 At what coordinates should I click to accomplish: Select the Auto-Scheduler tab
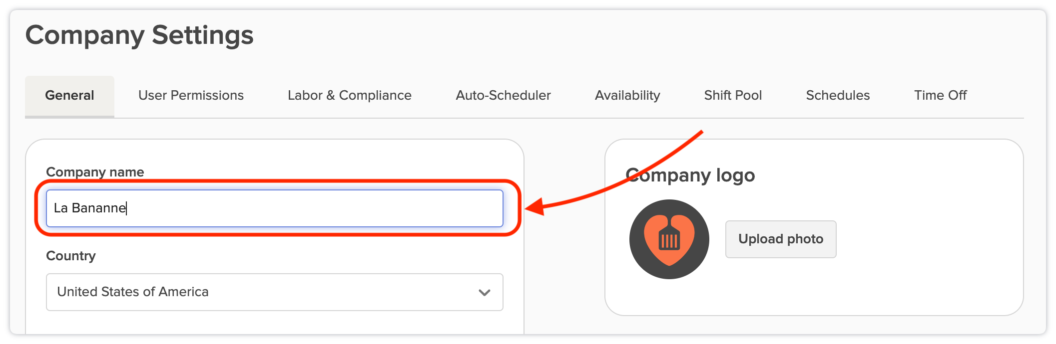[x=503, y=95]
